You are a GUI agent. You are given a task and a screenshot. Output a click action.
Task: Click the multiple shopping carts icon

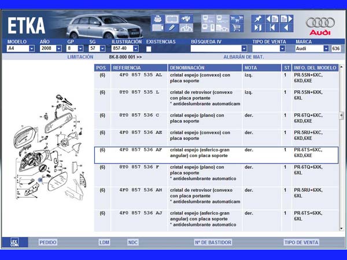237,19
